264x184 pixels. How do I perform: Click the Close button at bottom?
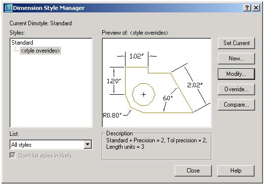point(193,171)
